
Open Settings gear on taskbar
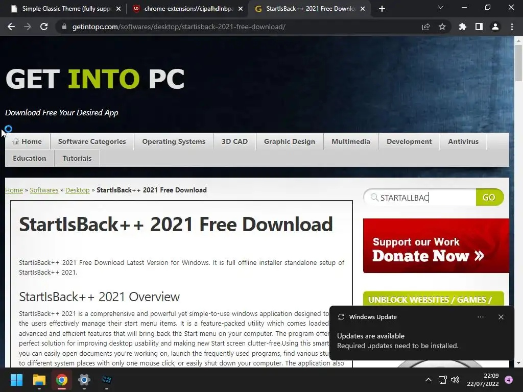[84, 380]
